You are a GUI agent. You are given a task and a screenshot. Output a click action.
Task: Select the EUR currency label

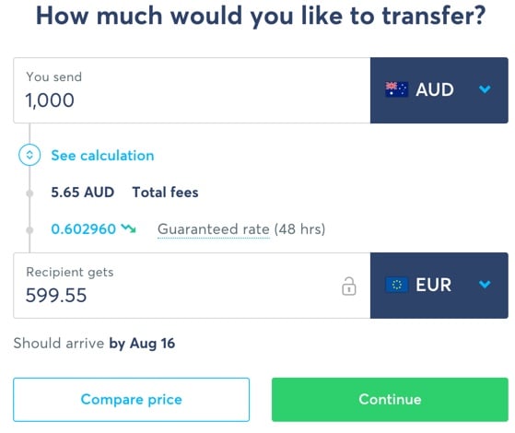[x=433, y=285]
